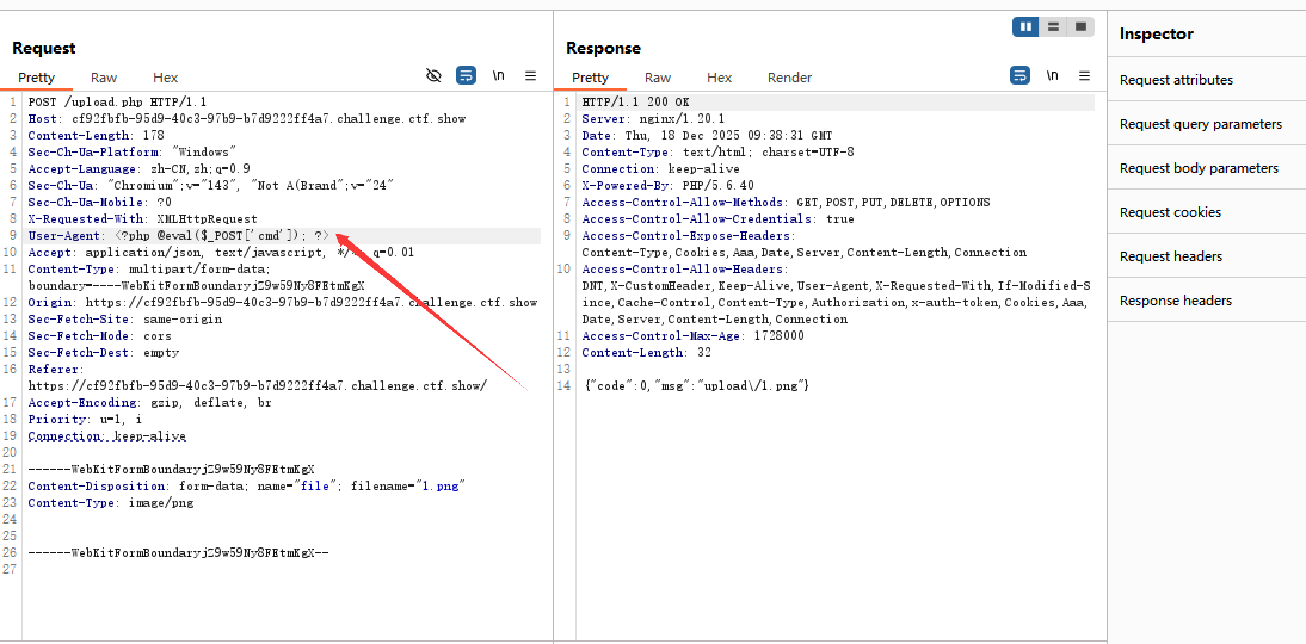Expand Request cookies section
This screenshot has height=644, width=1306.
coord(1170,212)
